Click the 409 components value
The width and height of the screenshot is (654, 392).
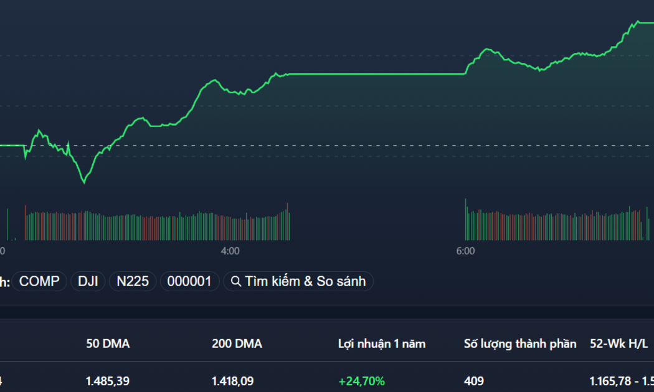click(x=474, y=381)
